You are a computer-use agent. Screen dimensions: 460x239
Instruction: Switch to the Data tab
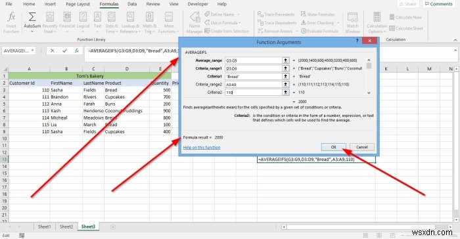pos(132,4)
